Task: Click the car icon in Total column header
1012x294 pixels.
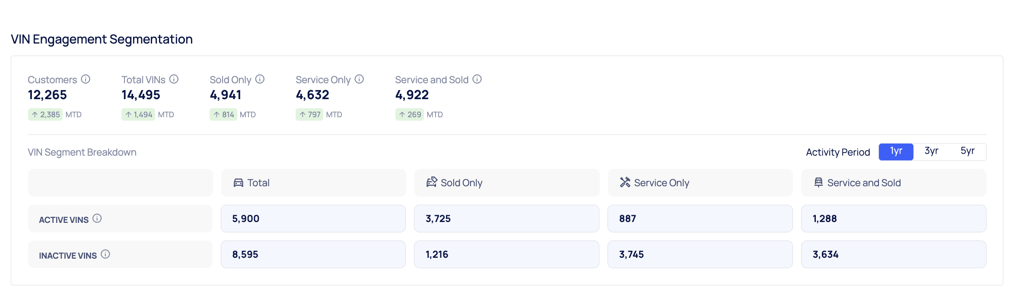Action: click(238, 183)
